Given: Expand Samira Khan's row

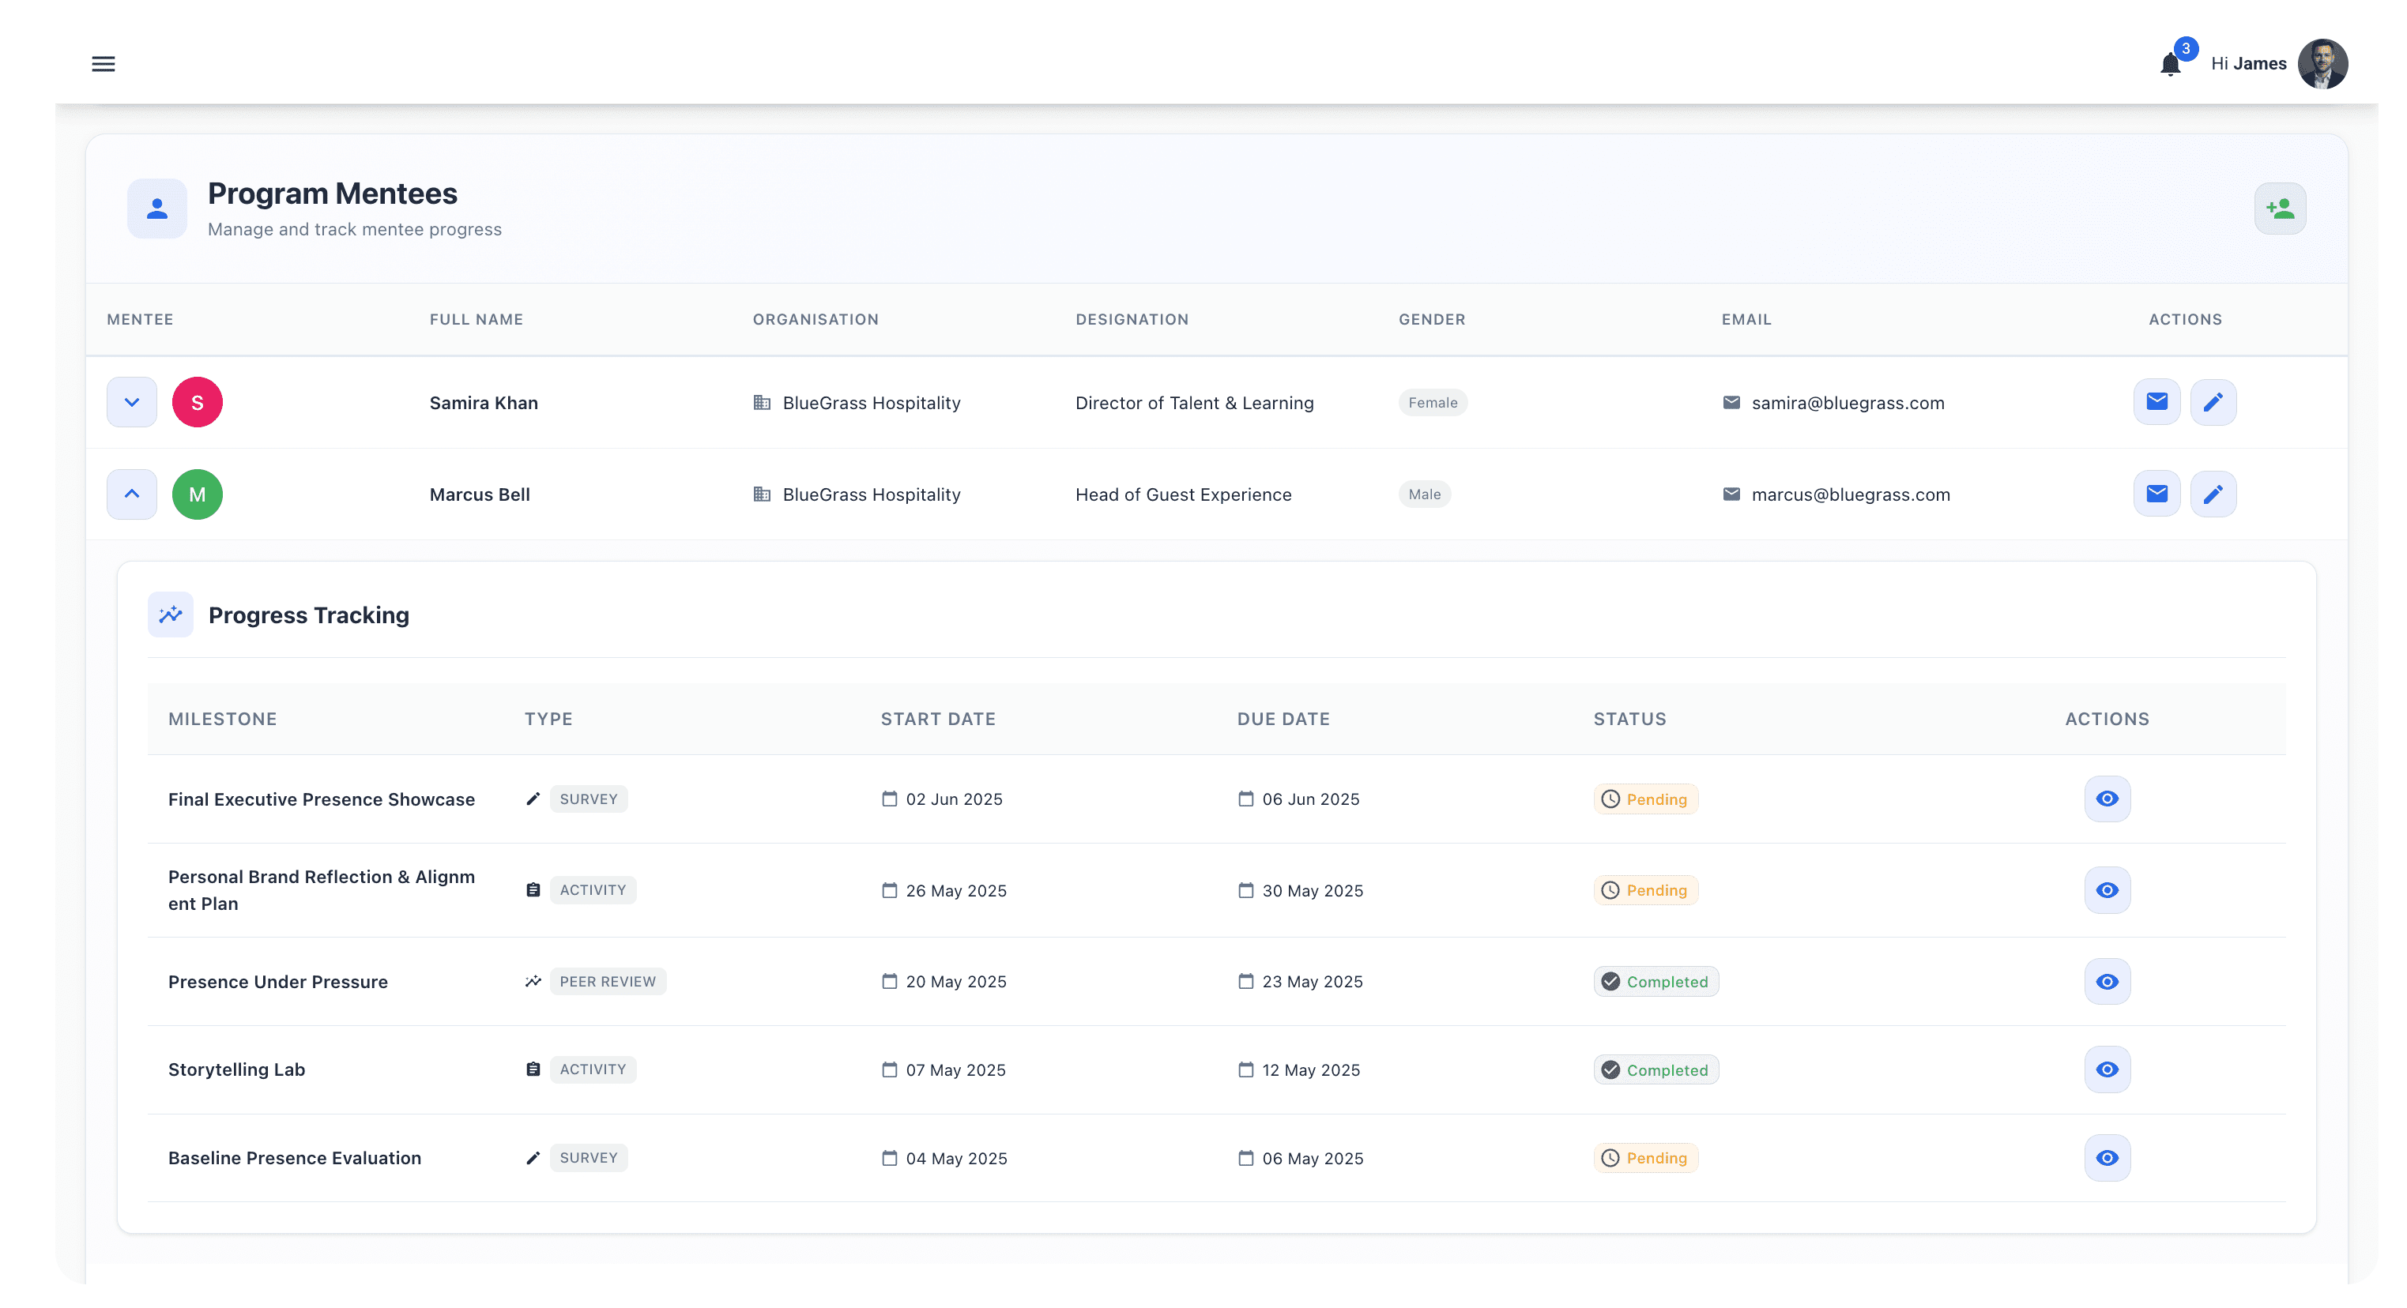Looking at the screenshot, I should (x=132, y=402).
